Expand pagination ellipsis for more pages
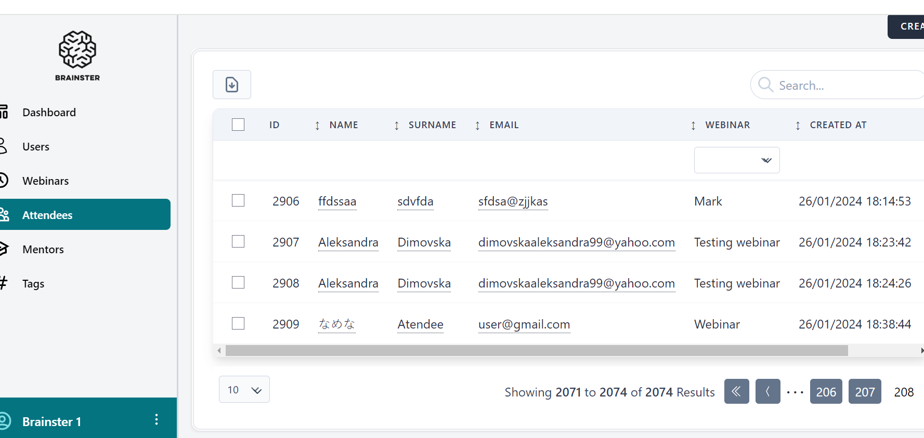Image resolution: width=924 pixels, height=438 pixels. pos(795,392)
